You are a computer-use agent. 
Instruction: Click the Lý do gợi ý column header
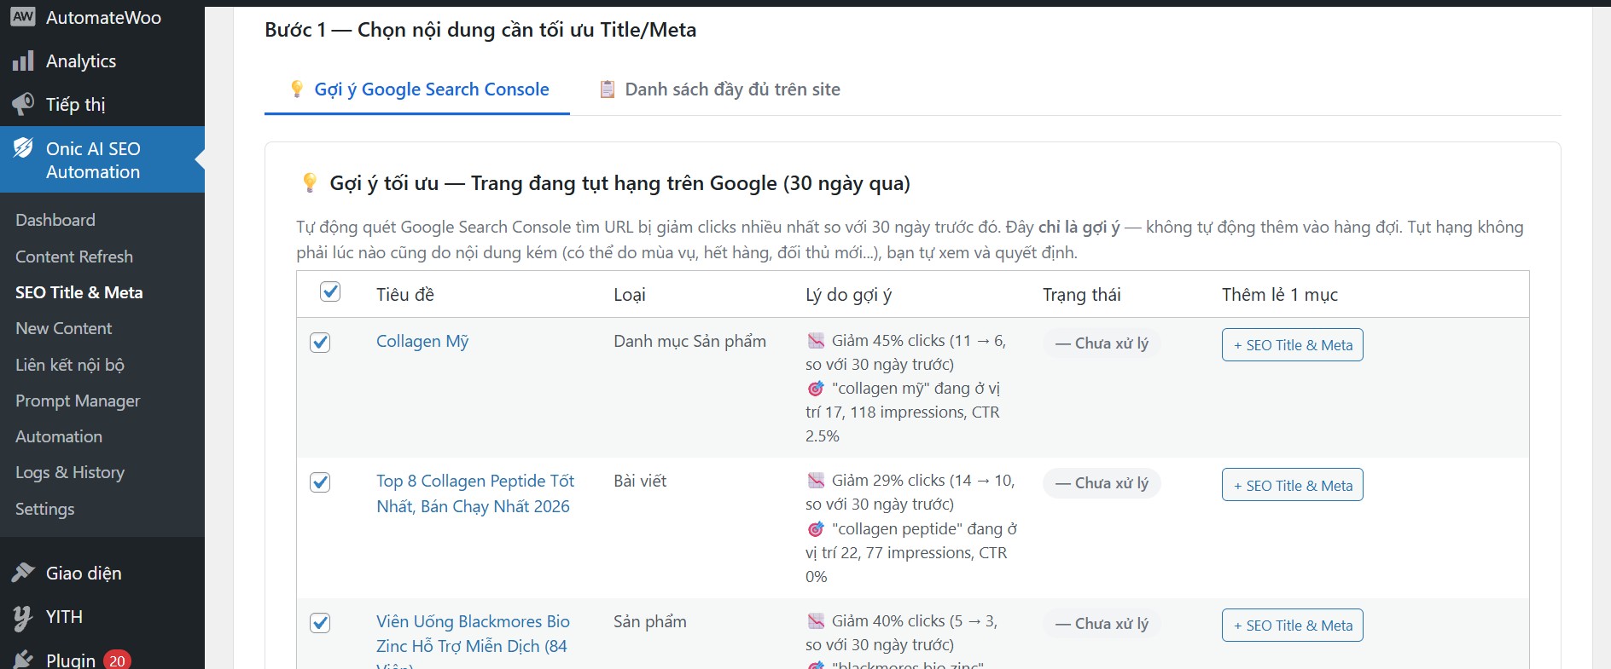[848, 295]
